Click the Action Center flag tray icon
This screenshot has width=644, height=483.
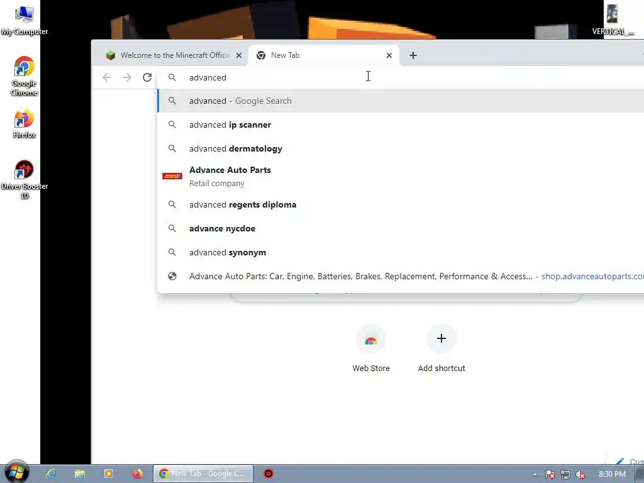[550, 474]
